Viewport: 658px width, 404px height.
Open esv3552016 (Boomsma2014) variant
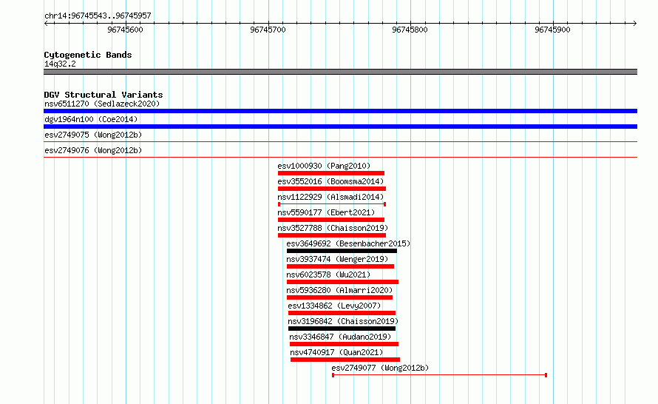point(330,181)
